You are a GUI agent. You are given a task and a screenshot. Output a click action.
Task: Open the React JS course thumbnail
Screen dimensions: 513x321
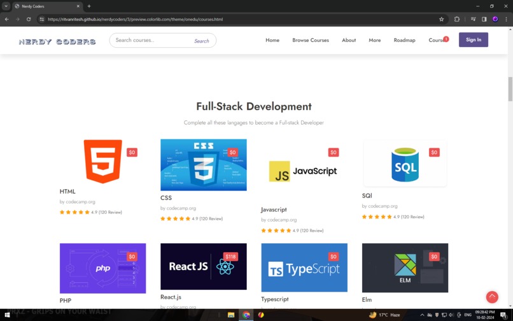pyautogui.click(x=204, y=267)
